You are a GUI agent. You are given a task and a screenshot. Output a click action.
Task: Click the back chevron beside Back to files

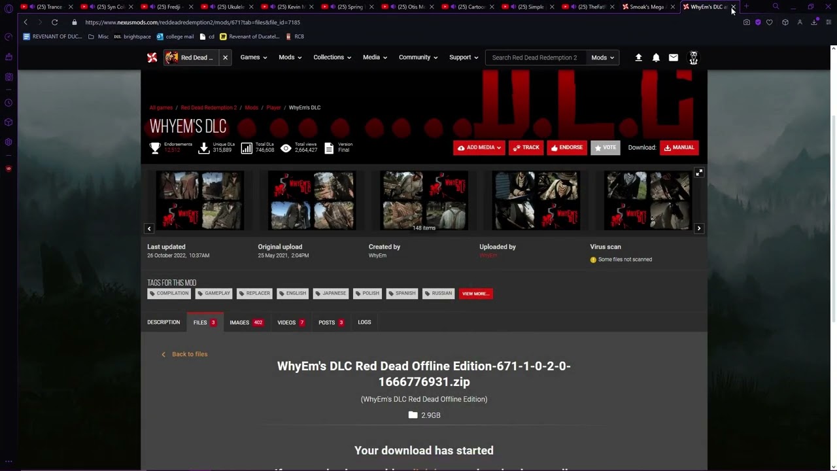163,355
